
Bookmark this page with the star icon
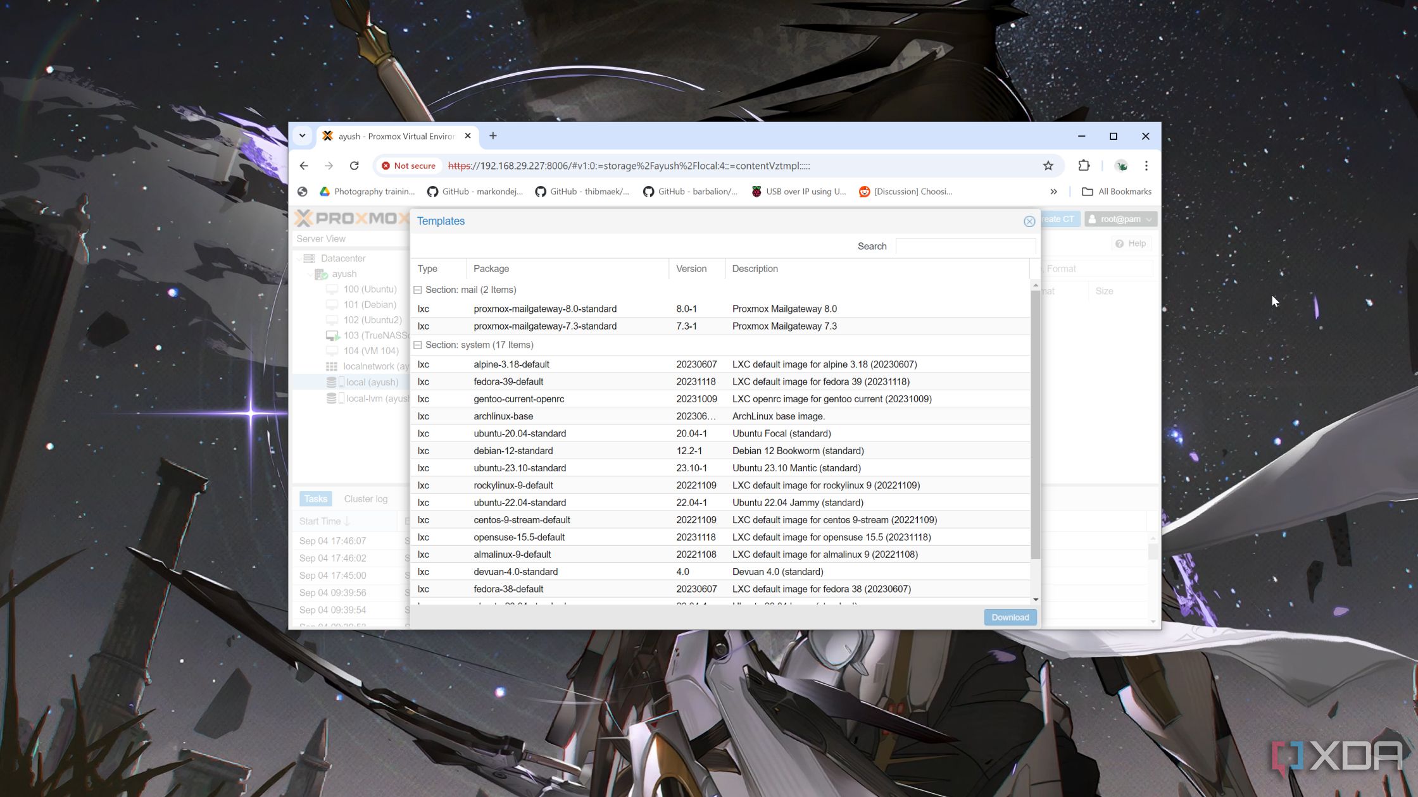tap(1048, 166)
